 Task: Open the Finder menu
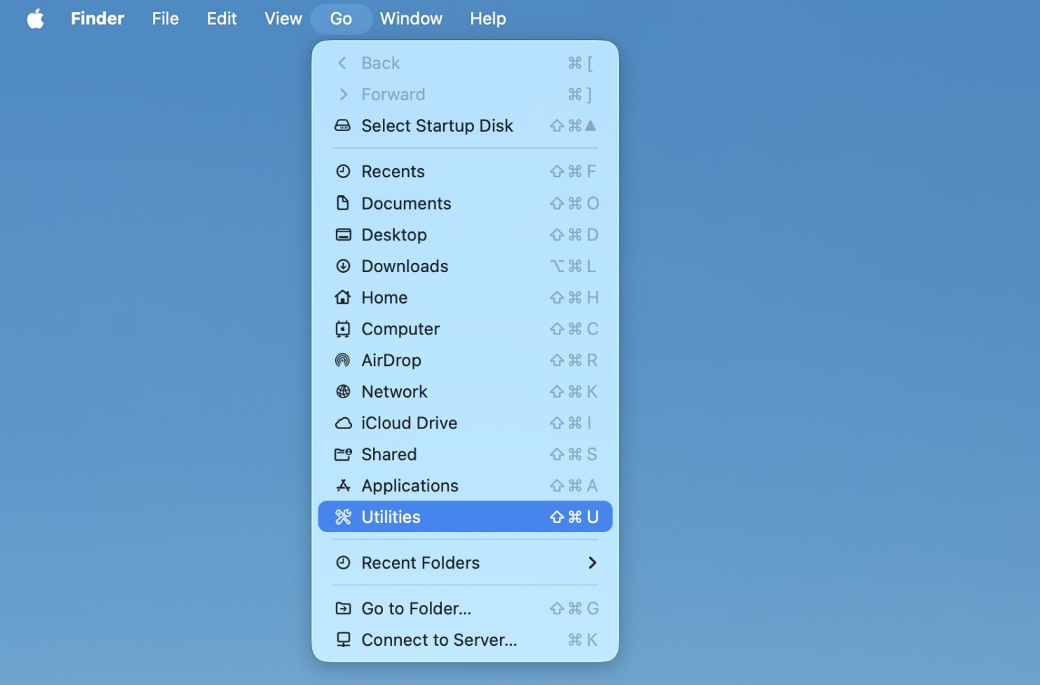[x=97, y=18]
